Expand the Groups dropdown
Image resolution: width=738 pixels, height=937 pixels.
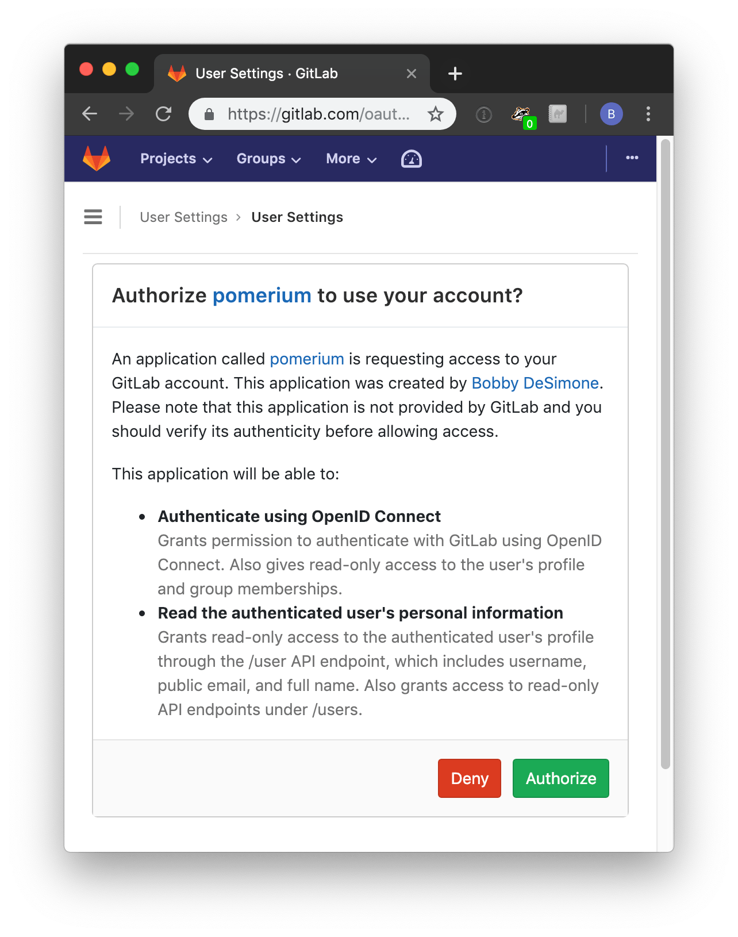click(269, 159)
